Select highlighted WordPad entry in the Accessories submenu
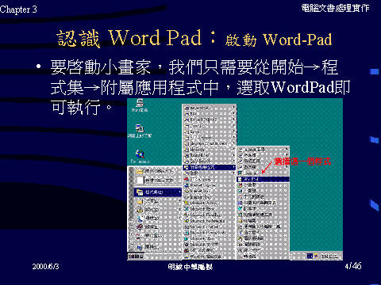This screenshot has height=285, width=381. [x=263, y=179]
